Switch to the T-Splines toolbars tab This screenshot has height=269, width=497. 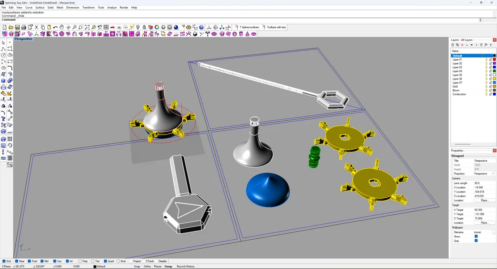click(x=247, y=27)
